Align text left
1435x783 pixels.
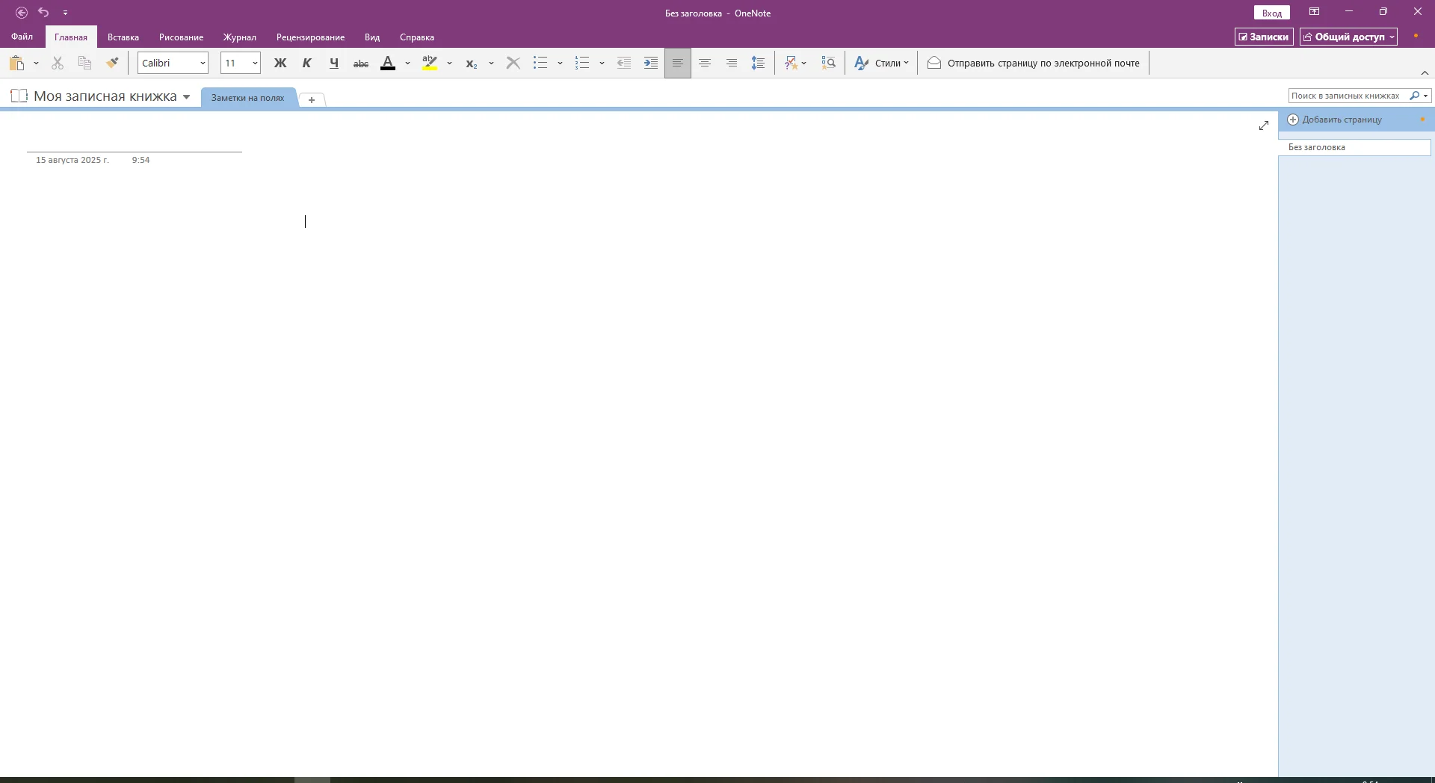678,64
